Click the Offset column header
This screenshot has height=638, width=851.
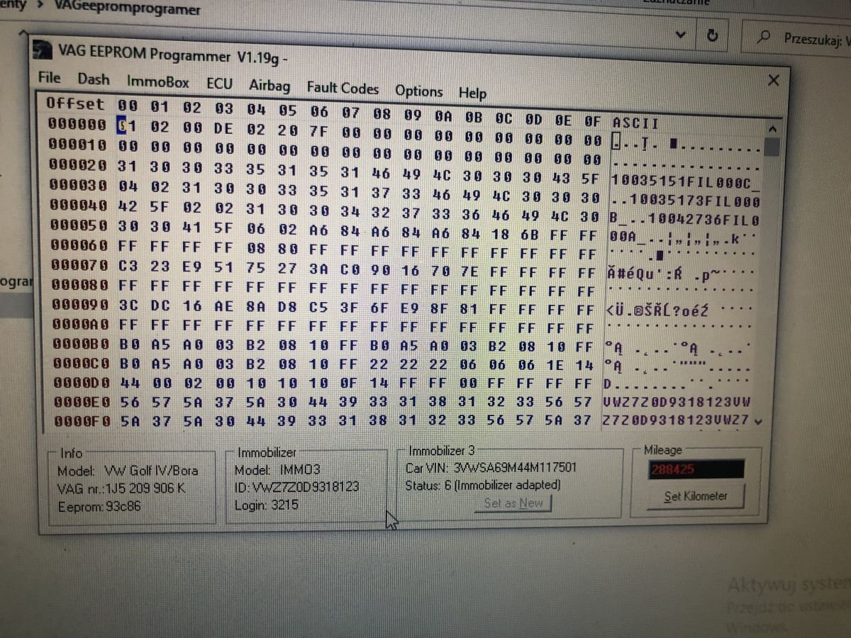click(x=75, y=103)
